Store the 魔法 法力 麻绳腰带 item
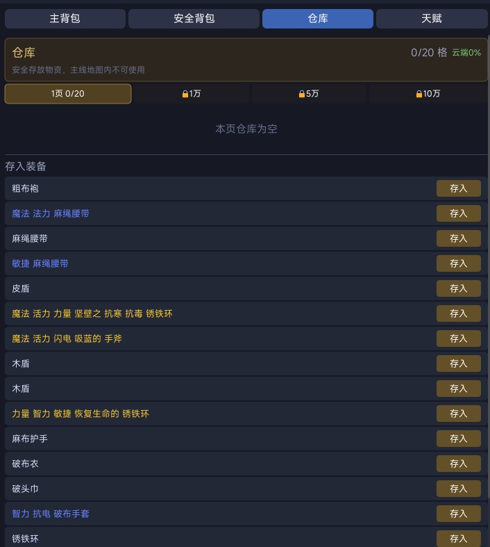Screen dimensions: 490x547 tap(458, 213)
